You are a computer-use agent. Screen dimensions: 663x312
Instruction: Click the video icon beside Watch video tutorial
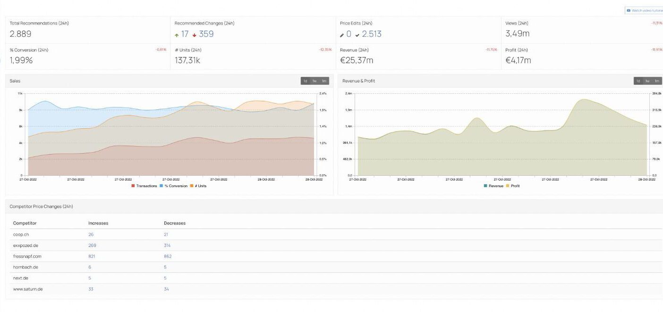point(629,10)
